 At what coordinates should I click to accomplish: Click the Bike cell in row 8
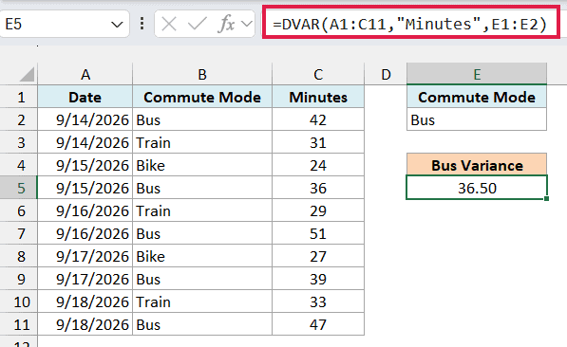[202, 256]
